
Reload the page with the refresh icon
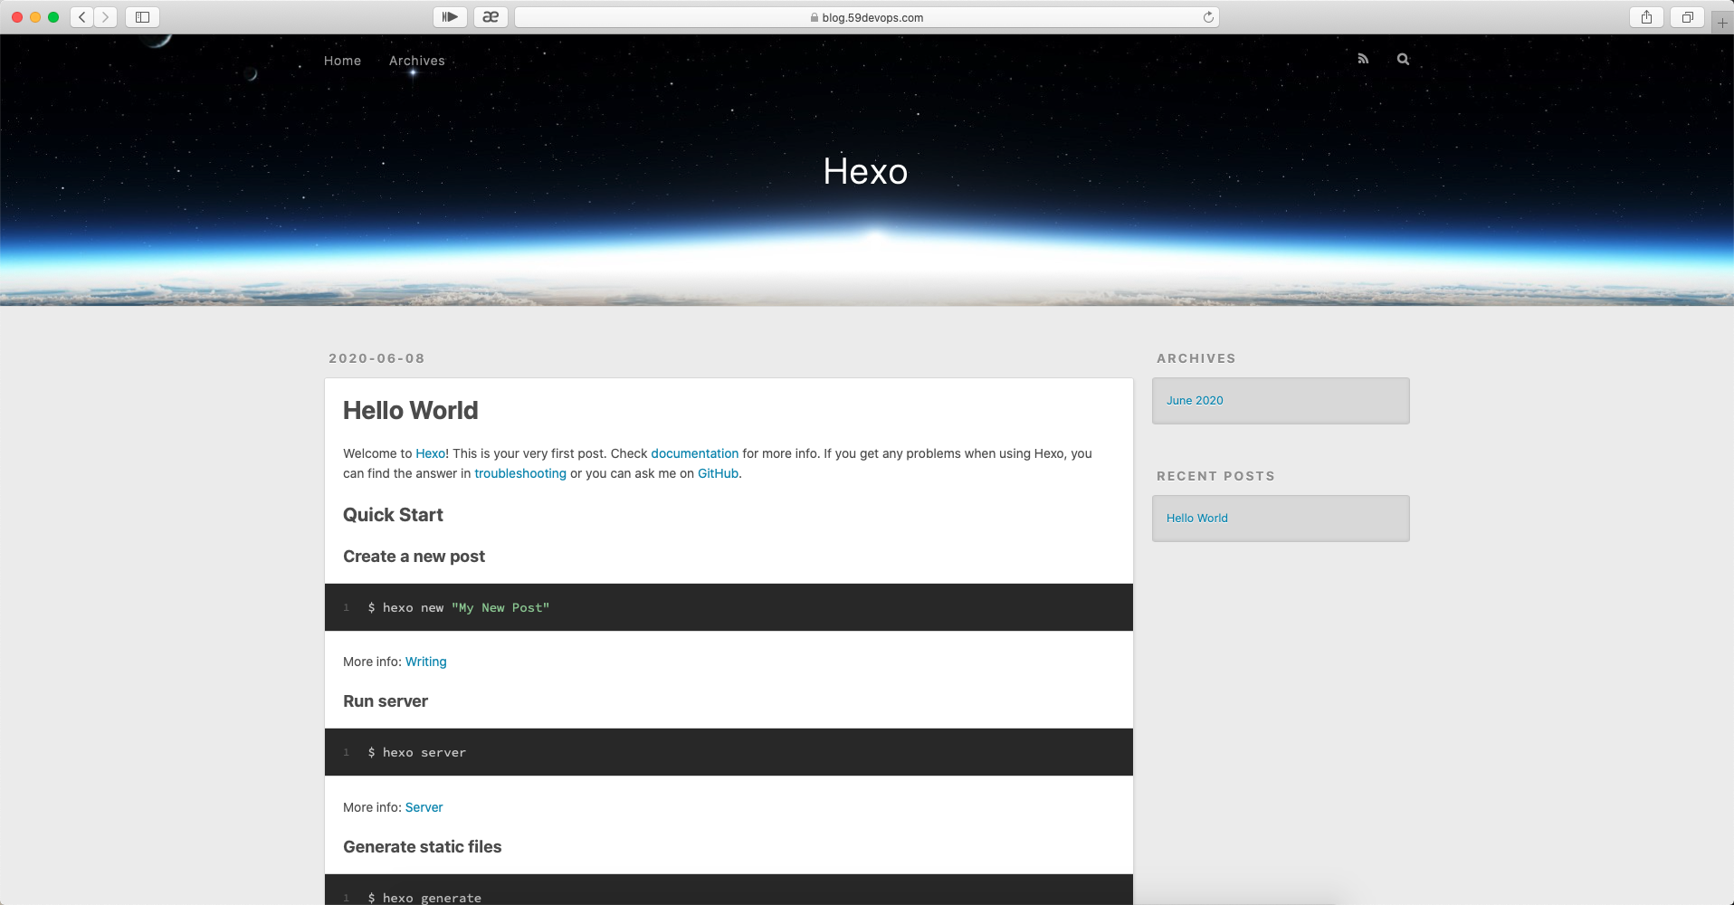click(x=1208, y=17)
